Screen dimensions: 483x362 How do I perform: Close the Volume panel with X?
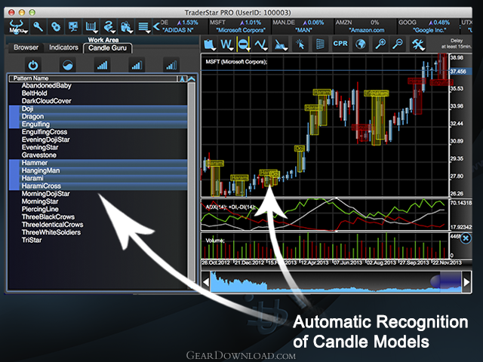coord(466,238)
